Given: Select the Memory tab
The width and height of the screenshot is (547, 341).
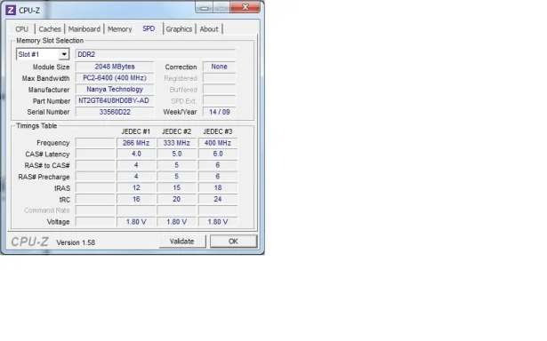Looking at the screenshot, I should (x=120, y=29).
